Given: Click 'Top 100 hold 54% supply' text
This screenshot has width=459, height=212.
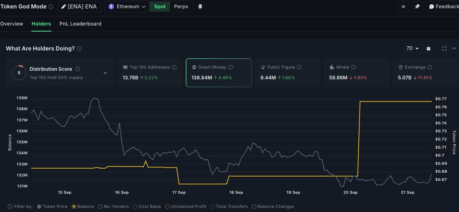Looking at the screenshot, I should [56, 78].
